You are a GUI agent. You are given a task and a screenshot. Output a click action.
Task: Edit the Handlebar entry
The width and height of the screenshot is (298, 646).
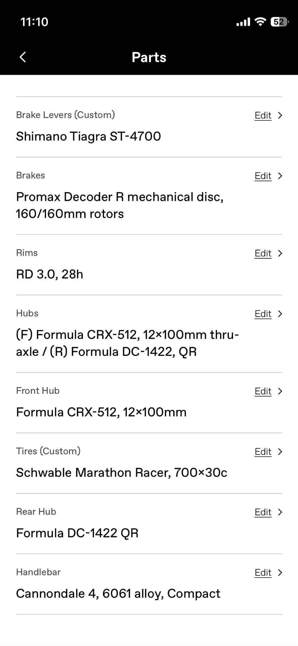point(263,573)
